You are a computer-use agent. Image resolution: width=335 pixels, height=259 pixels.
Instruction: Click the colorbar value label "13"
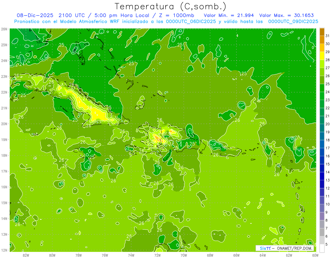327,180
